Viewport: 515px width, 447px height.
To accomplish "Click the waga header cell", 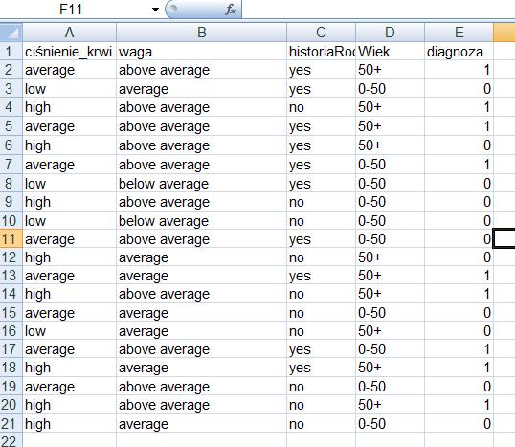I will [201, 52].
